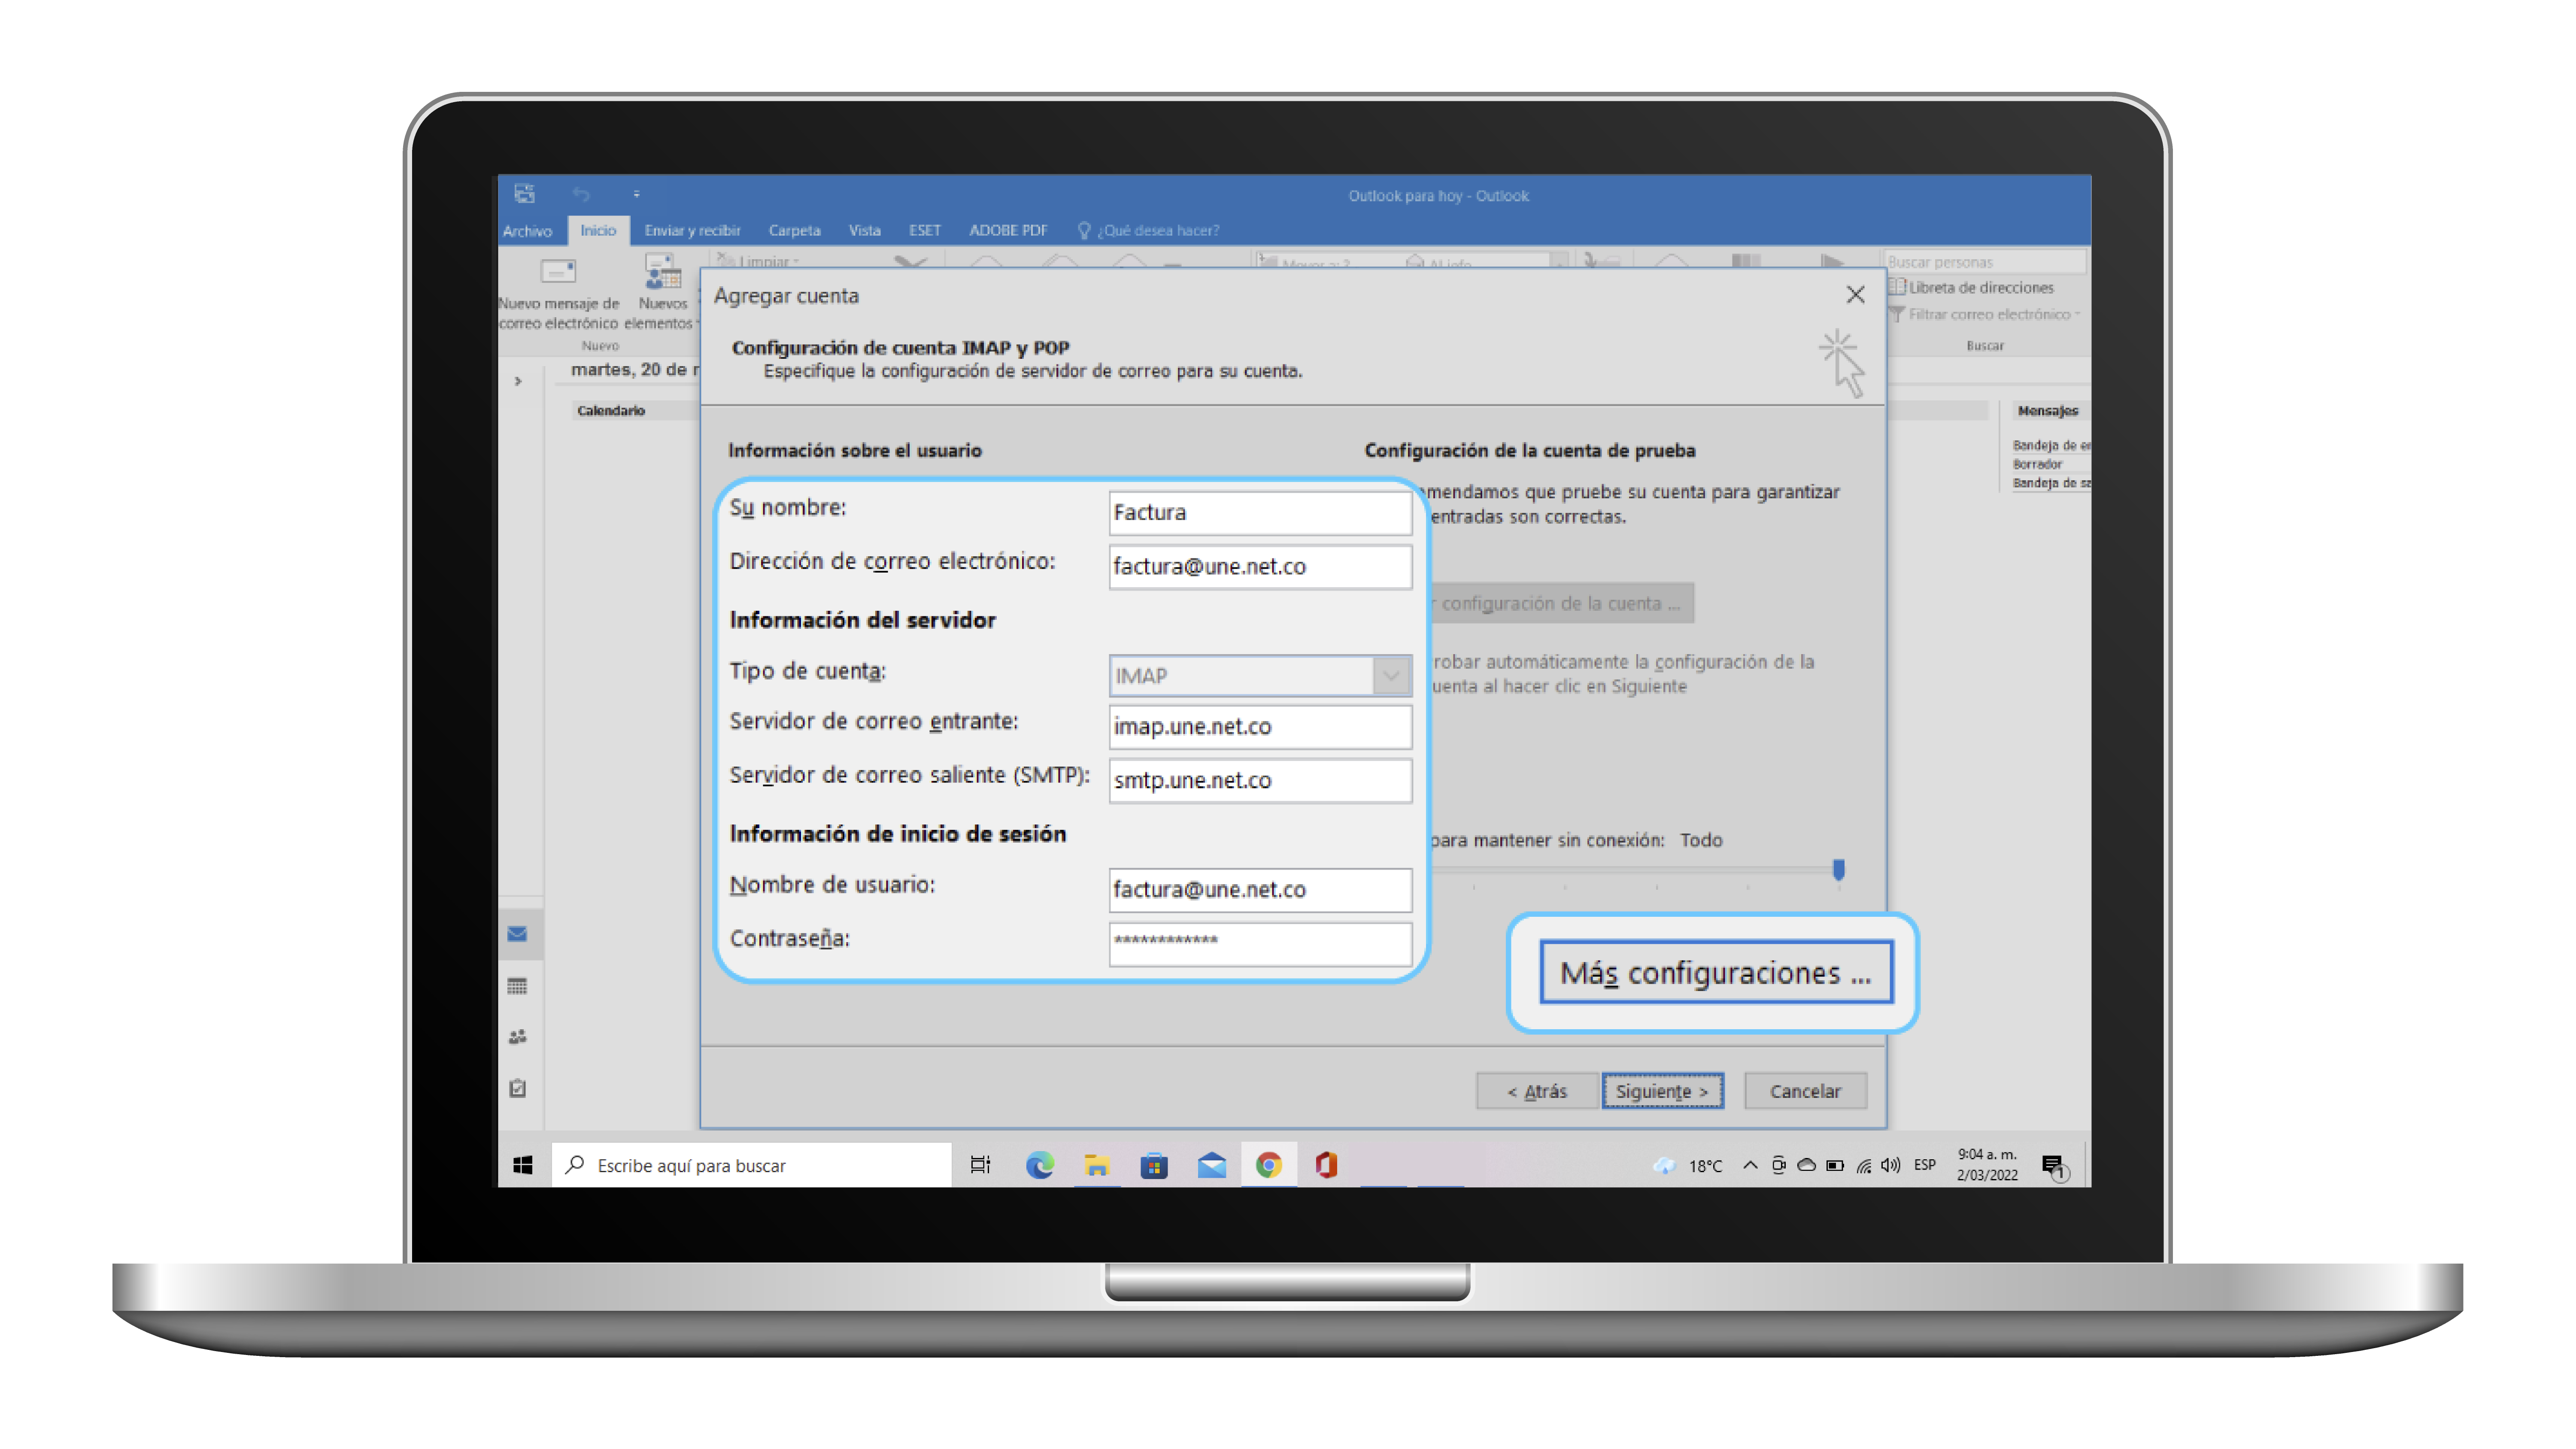Click the New email message ribbon icon
The width and height of the screenshot is (2576, 1449).
pyautogui.click(x=558, y=271)
